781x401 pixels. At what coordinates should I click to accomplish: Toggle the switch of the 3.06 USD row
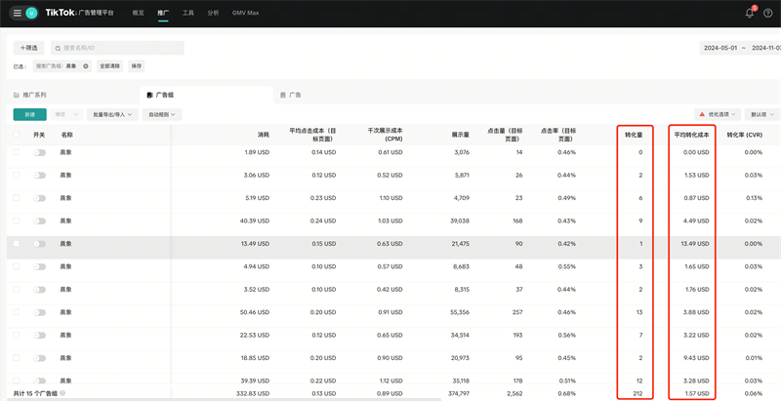tap(39, 176)
